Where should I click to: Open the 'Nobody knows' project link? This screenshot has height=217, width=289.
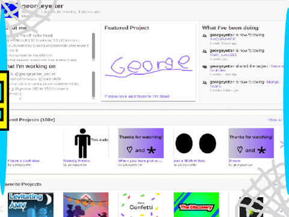[76, 161]
